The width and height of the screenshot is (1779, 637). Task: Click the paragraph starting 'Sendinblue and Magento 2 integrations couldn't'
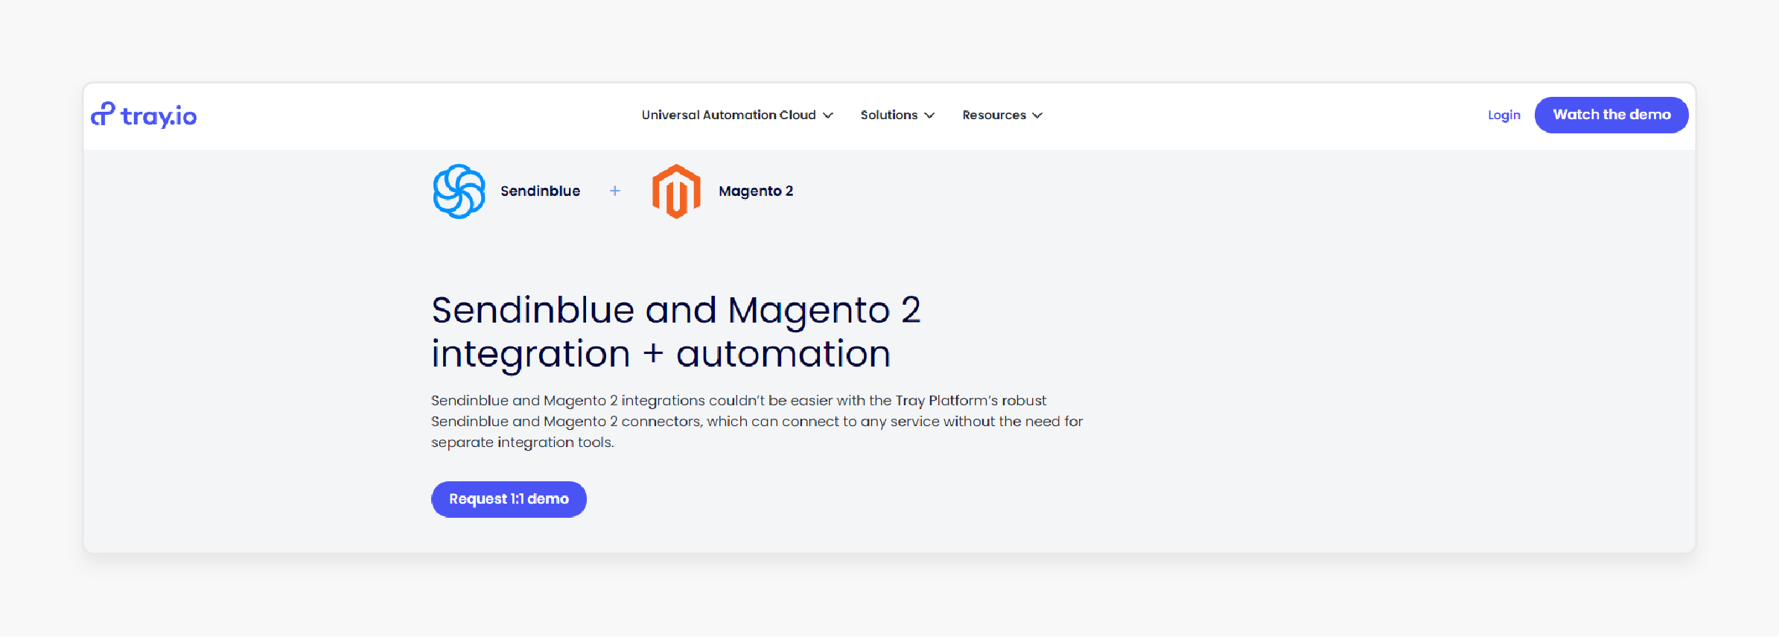pyautogui.click(x=757, y=422)
